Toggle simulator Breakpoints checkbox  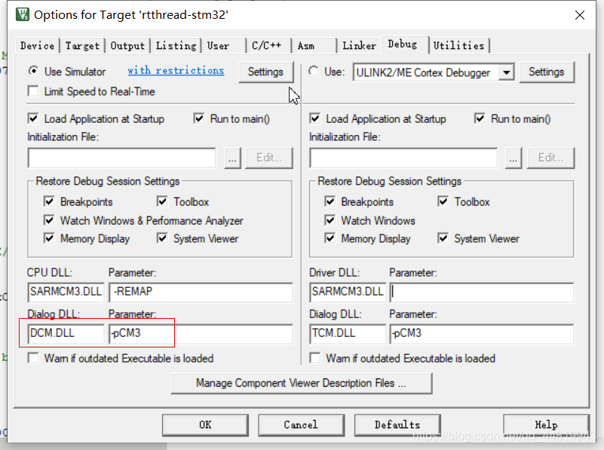tap(49, 201)
